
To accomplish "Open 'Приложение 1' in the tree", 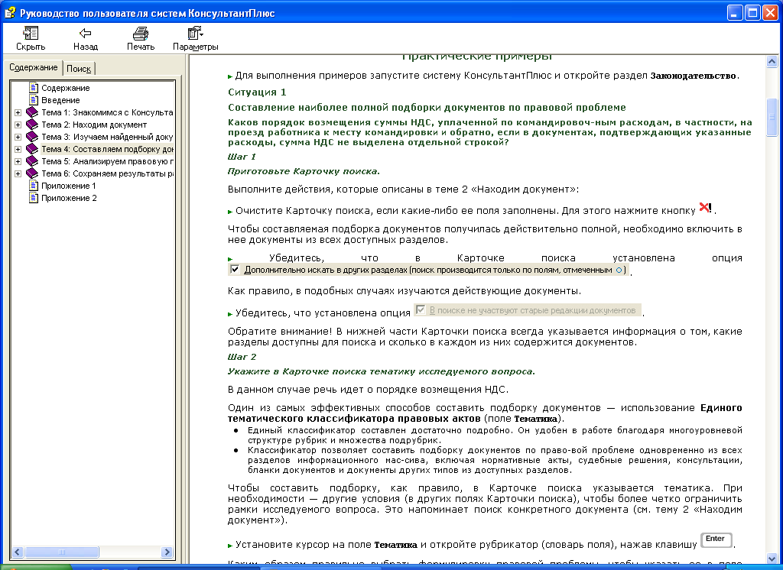I will [x=68, y=186].
